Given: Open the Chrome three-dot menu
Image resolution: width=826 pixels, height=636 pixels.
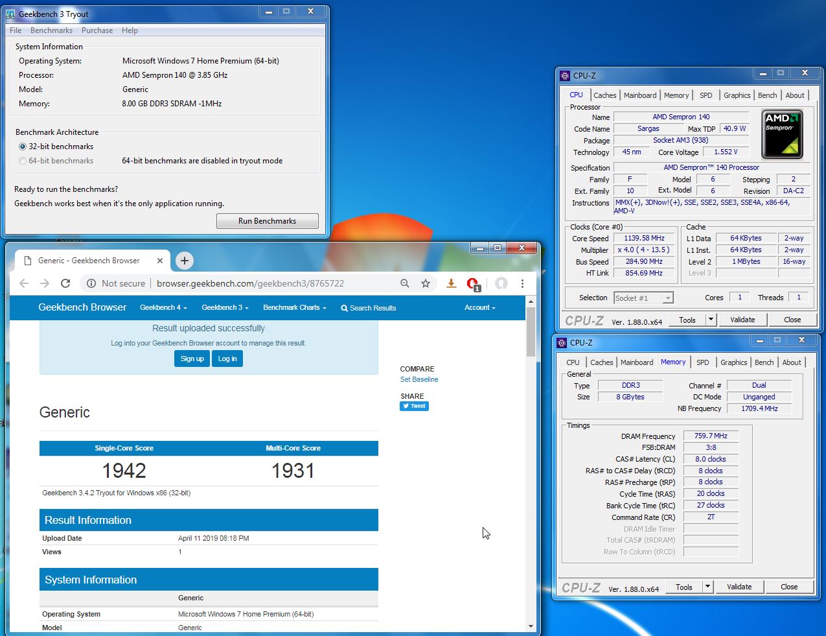Looking at the screenshot, I should pos(522,283).
